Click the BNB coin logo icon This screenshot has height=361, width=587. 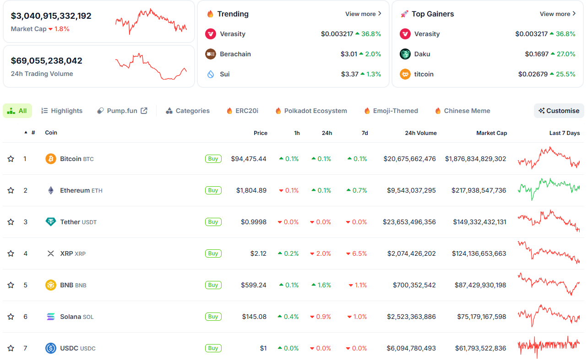51,285
